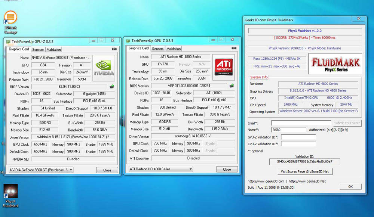Click BIOS save chip icon in NVIDIA GPU-Z

tap(112, 87)
